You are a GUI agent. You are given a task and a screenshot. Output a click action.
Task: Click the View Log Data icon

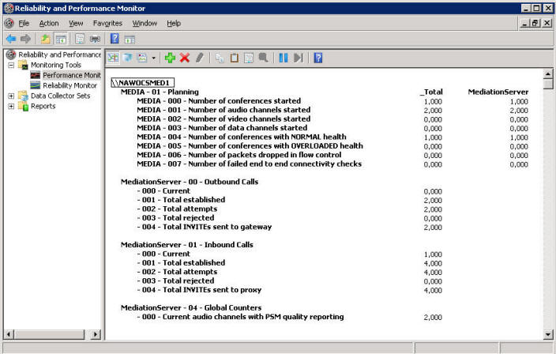pos(127,58)
